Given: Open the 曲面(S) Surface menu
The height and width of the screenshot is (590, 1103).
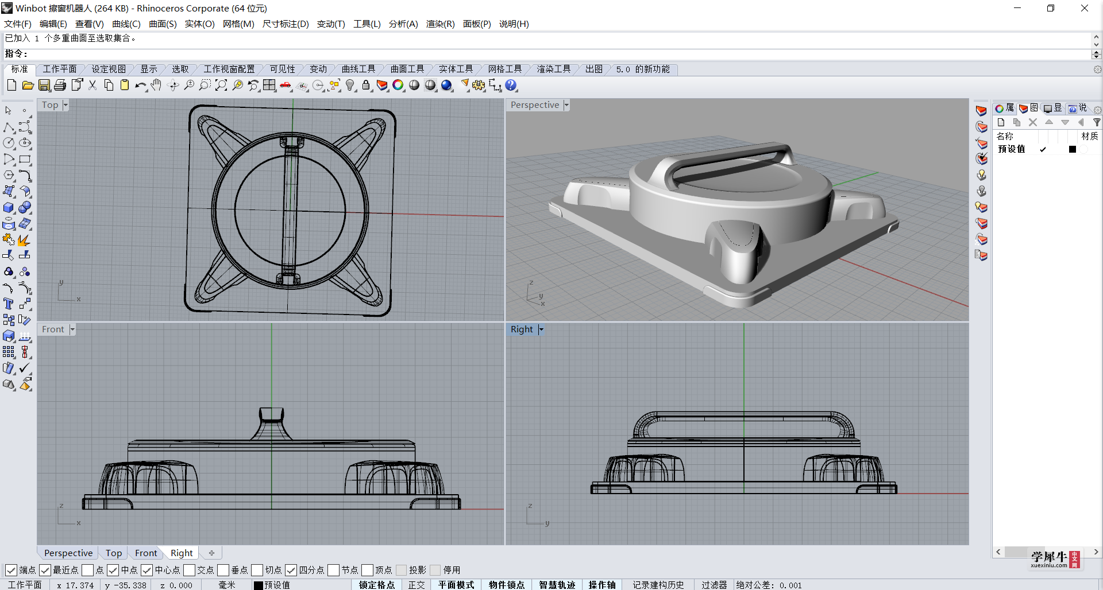Looking at the screenshot, I should [x=163, y=24].
